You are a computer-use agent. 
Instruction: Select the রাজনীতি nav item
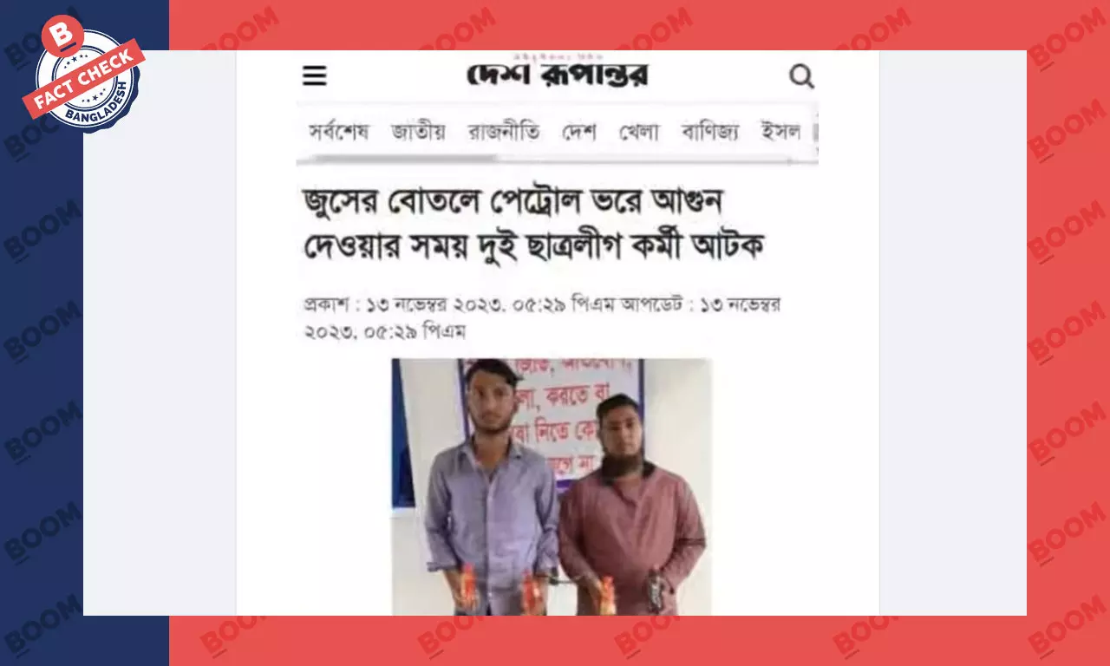(x=504, y=132)
